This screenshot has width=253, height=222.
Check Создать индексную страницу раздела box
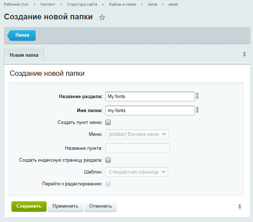(108, 160)
